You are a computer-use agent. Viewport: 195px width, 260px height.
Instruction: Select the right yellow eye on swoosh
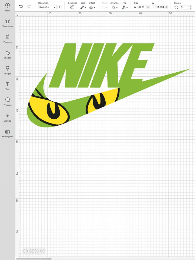[102, 101]
